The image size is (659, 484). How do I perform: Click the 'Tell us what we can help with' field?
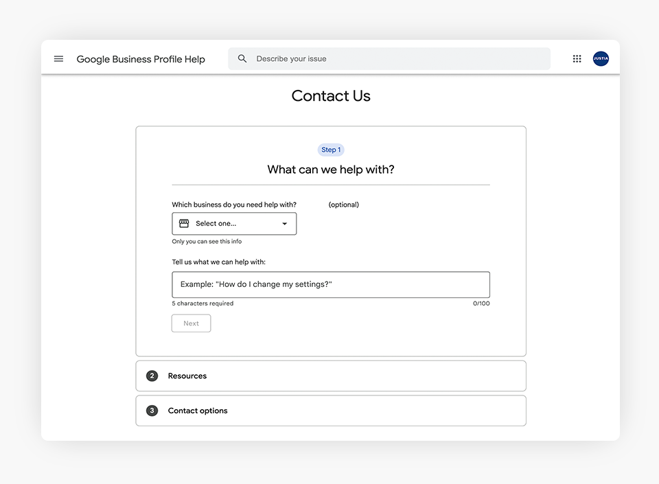click(x=331, y=284)
